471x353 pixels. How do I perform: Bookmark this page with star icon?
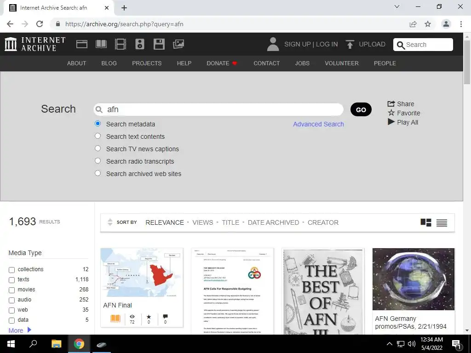[428, 24]
